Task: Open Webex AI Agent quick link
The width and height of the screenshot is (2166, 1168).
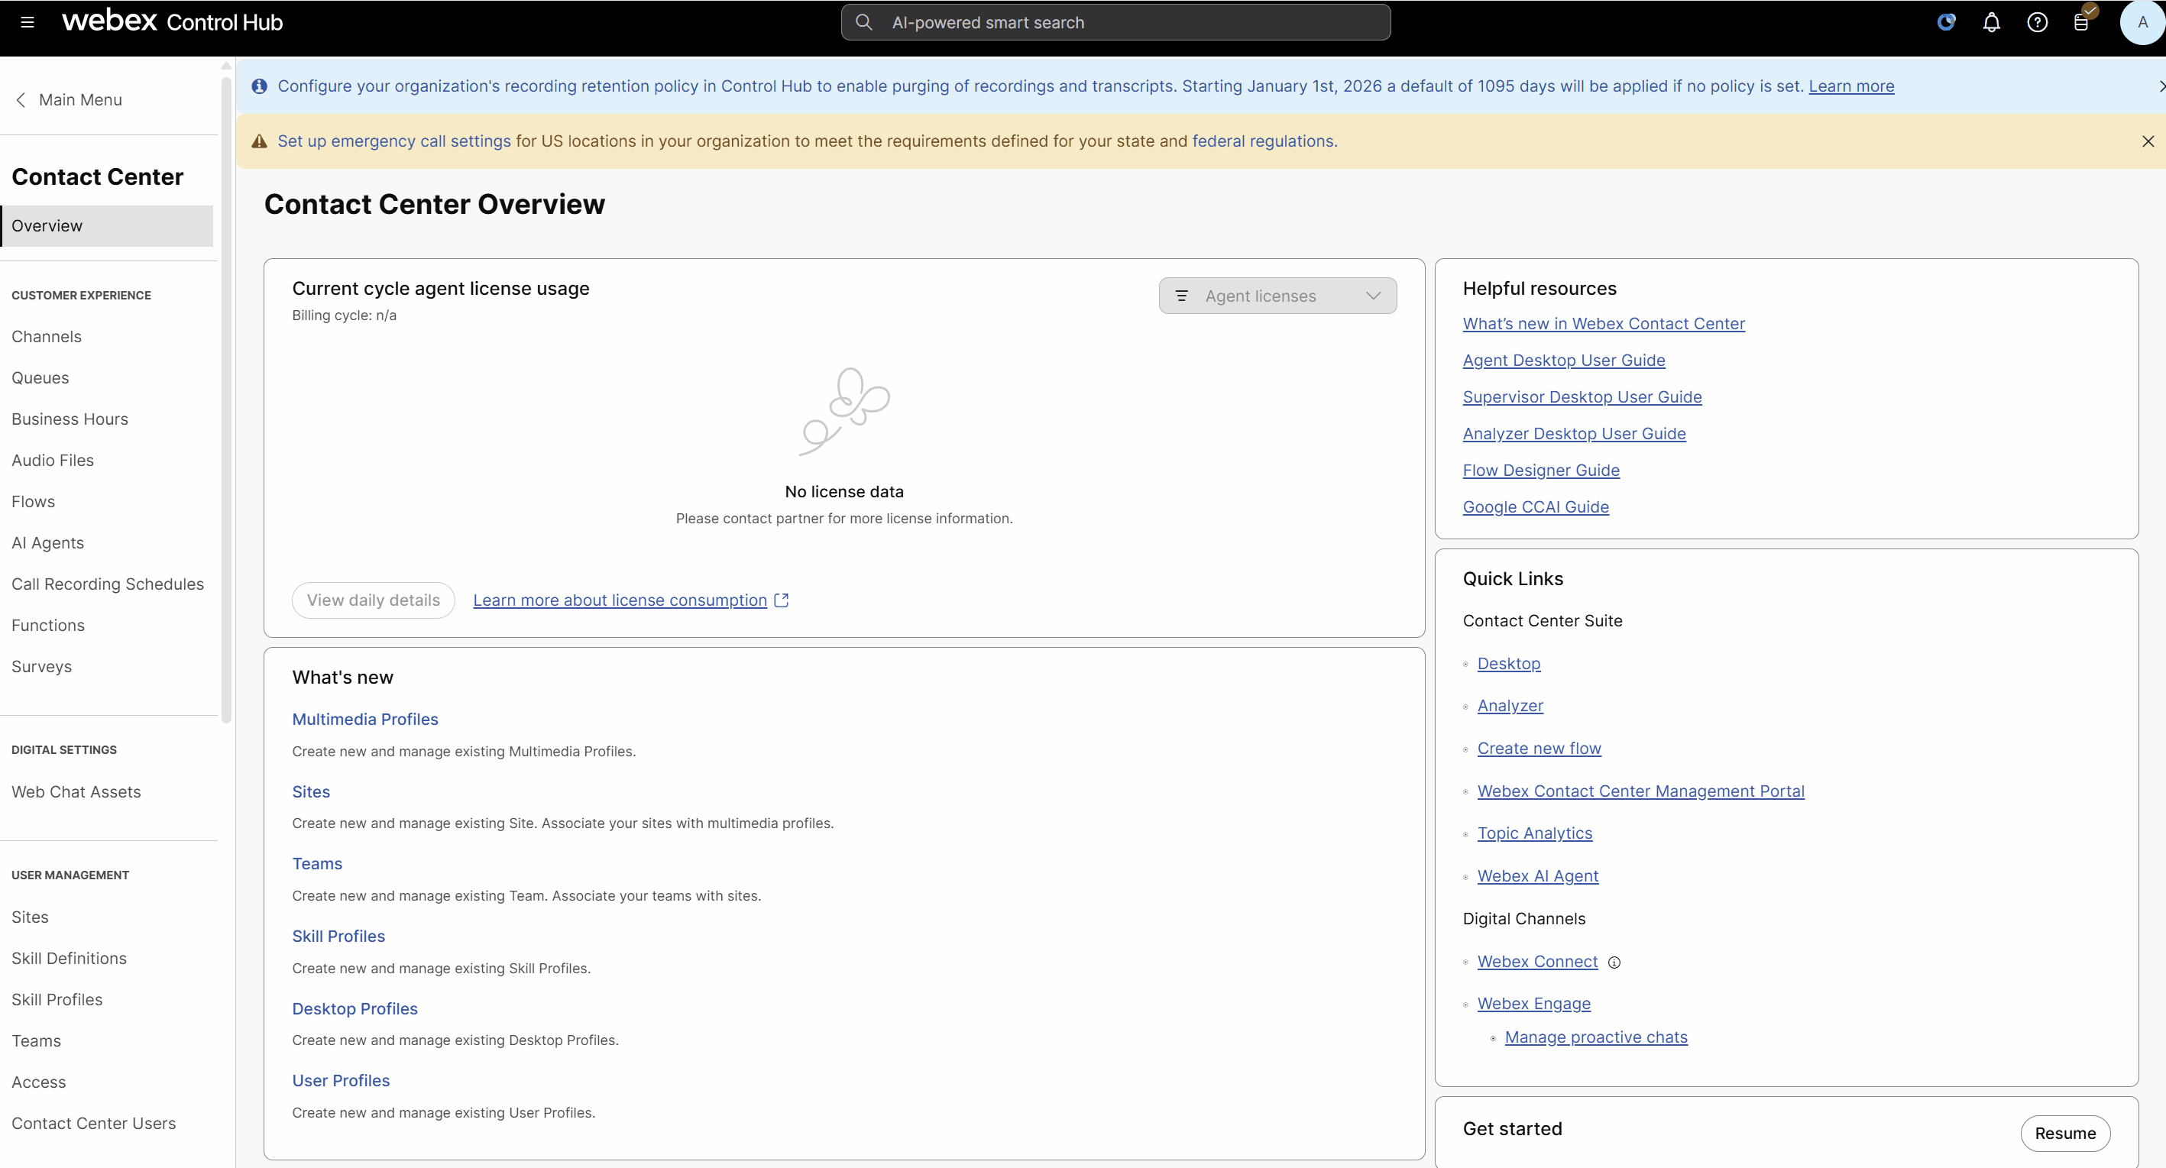Action: (x=1538, y=876)
